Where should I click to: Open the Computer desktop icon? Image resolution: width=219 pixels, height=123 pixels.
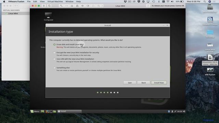pos(48,17)
